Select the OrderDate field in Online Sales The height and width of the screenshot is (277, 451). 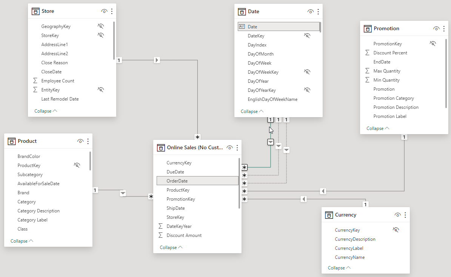tap(177, 181)
